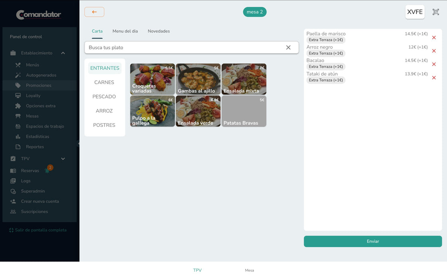Click the Promociones tag icon
This screenshot has width=447, height=279.
point(18,85)
